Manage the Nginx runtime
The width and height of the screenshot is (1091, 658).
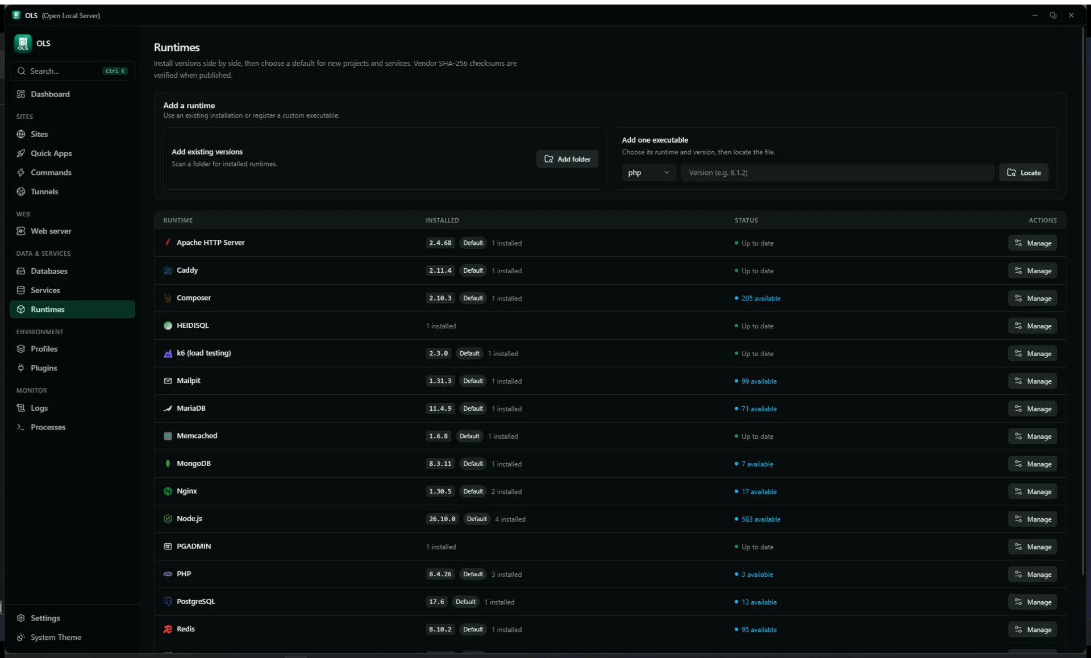tap(1032, 492)
